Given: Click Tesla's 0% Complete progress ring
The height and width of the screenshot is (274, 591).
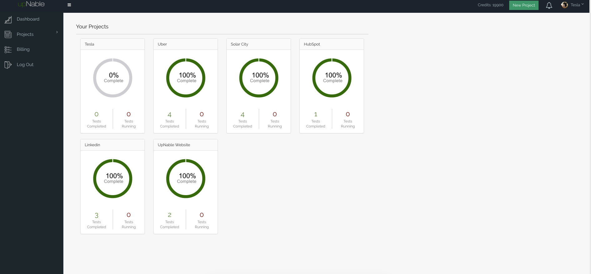Looking at the screenshot, I should point(113,78).
